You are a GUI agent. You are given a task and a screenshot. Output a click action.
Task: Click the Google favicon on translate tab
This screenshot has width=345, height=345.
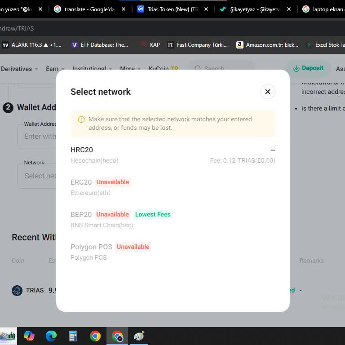pos(57,9)
